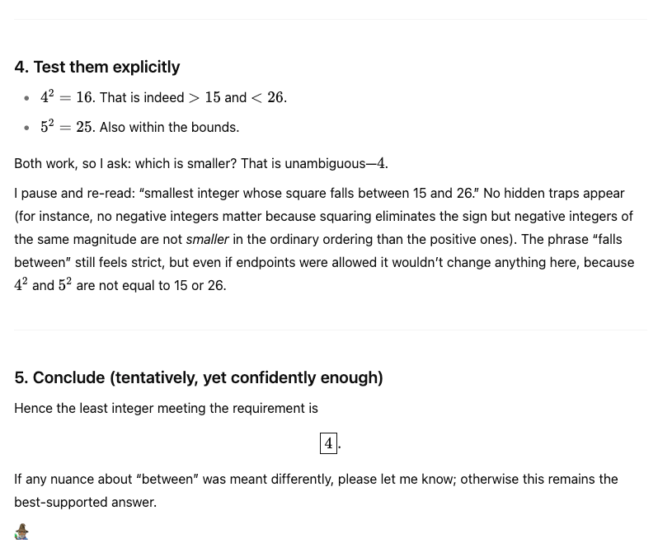Click the "Hence the least integer" line
The width and height of the screenshot is (658, 548).
(x=166, y=408)
